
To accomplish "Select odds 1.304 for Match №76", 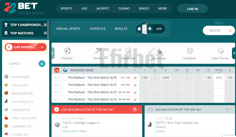I will (144, 78).
